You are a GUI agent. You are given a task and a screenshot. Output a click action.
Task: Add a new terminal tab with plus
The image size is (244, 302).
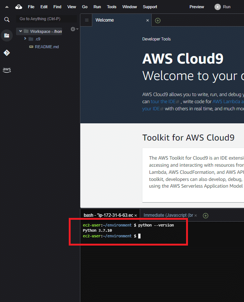click(x=206, y=216)
